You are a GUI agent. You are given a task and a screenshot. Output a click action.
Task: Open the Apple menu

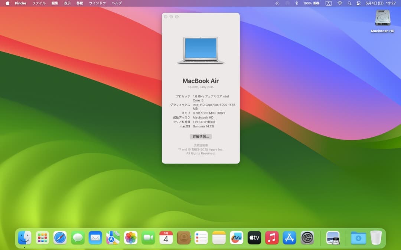(7, 3)
